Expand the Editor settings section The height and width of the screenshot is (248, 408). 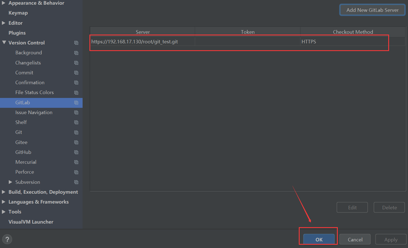click(4, 23)
